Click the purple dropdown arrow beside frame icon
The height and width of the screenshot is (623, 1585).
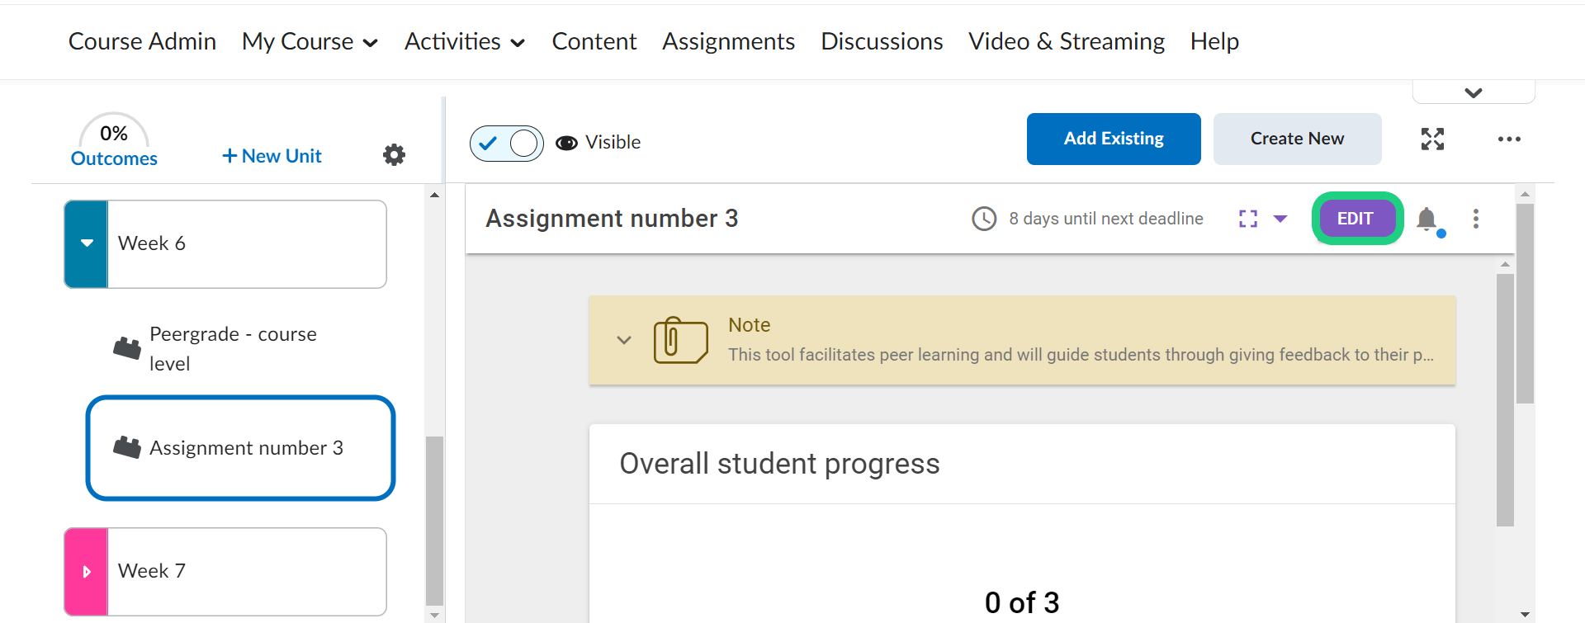pos(1280,219)
